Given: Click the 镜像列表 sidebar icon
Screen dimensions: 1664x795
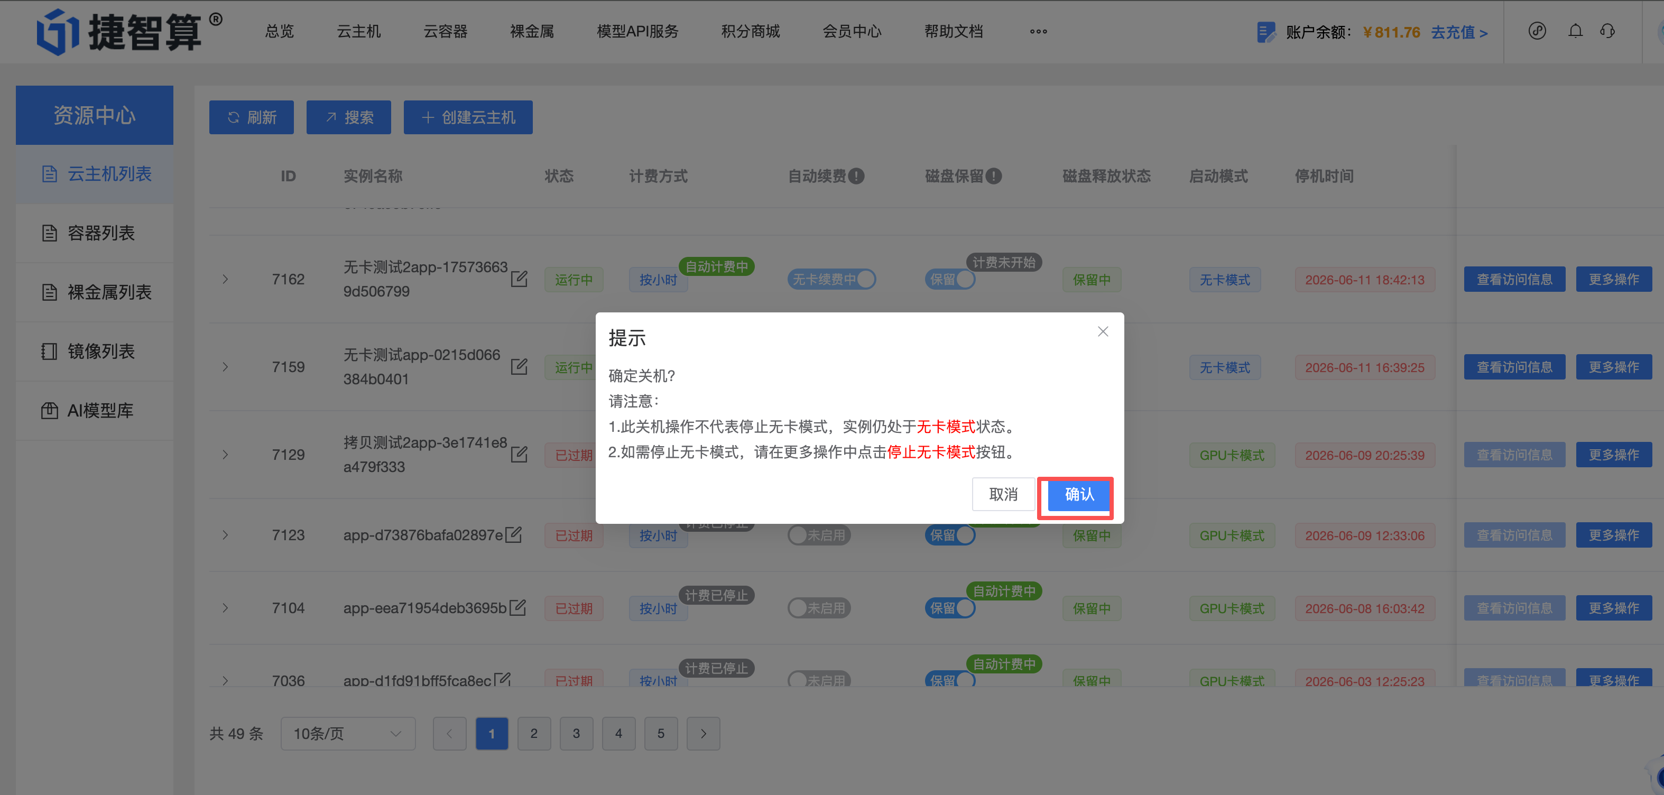Looking at the screenshot, I should [49, 352].
